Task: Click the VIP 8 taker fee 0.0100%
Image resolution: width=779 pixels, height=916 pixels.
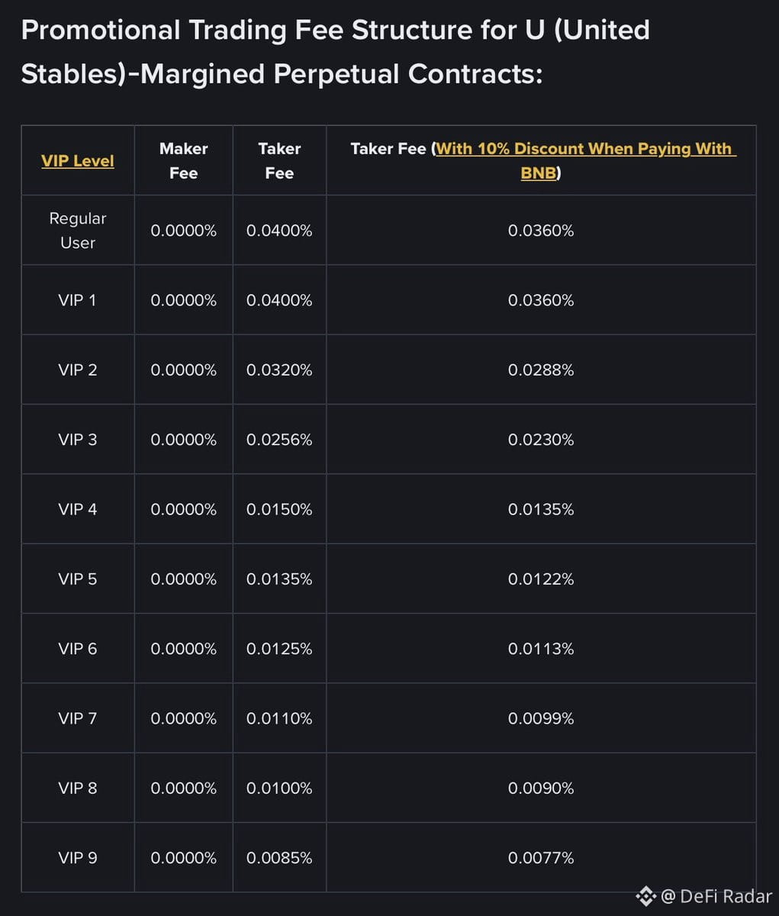Action: pos(279,789)
